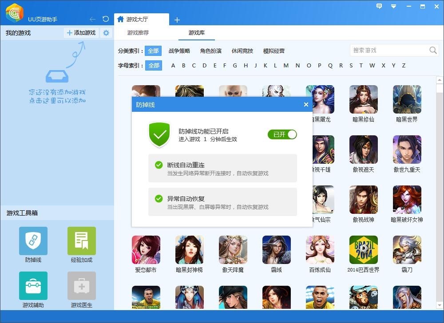Filter games by letter B

pos(183,66)
